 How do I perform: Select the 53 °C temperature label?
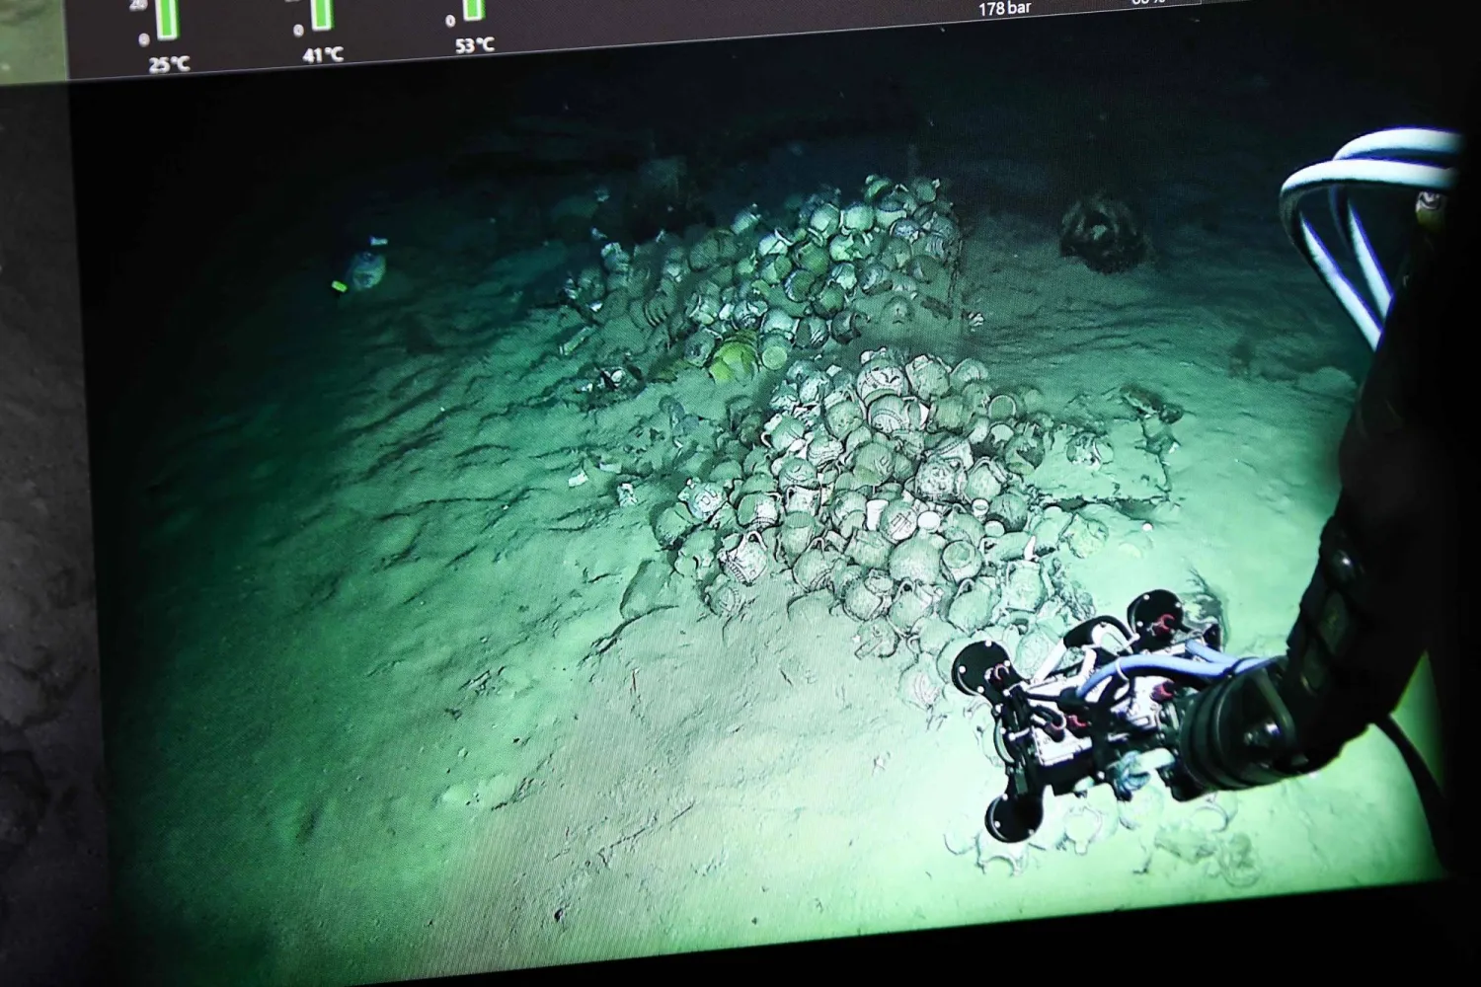coord(475,45)
